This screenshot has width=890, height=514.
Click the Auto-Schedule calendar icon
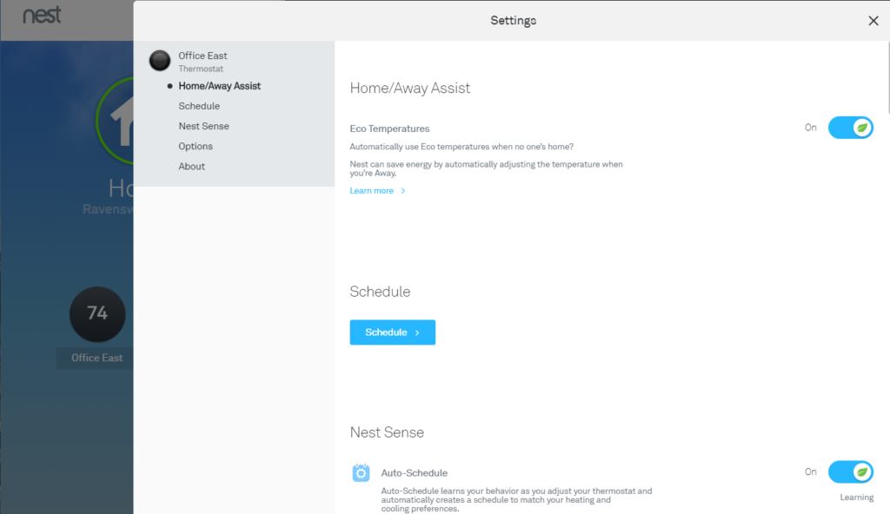[361, 472]
